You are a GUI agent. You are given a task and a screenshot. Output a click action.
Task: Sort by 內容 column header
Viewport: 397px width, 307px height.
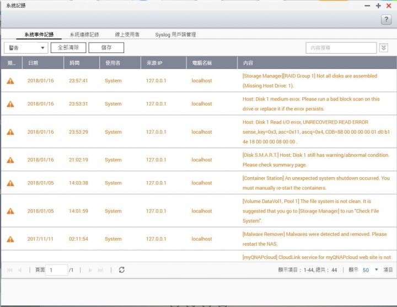click(317, 63)
